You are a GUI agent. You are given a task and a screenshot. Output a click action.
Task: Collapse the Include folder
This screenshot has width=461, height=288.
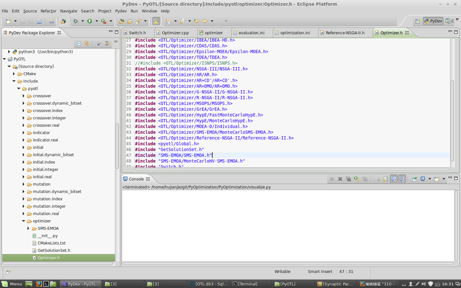(x=14, y=81)
